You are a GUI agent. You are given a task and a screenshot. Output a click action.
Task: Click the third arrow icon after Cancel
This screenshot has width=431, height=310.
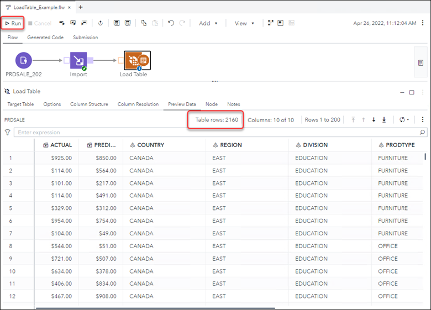tap(84, 23)
